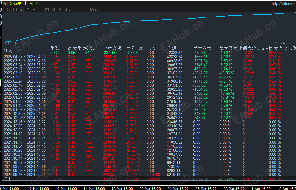Switch to the 月 monthly tab
This screenshot has width=296, height=190.
[28, 10]
